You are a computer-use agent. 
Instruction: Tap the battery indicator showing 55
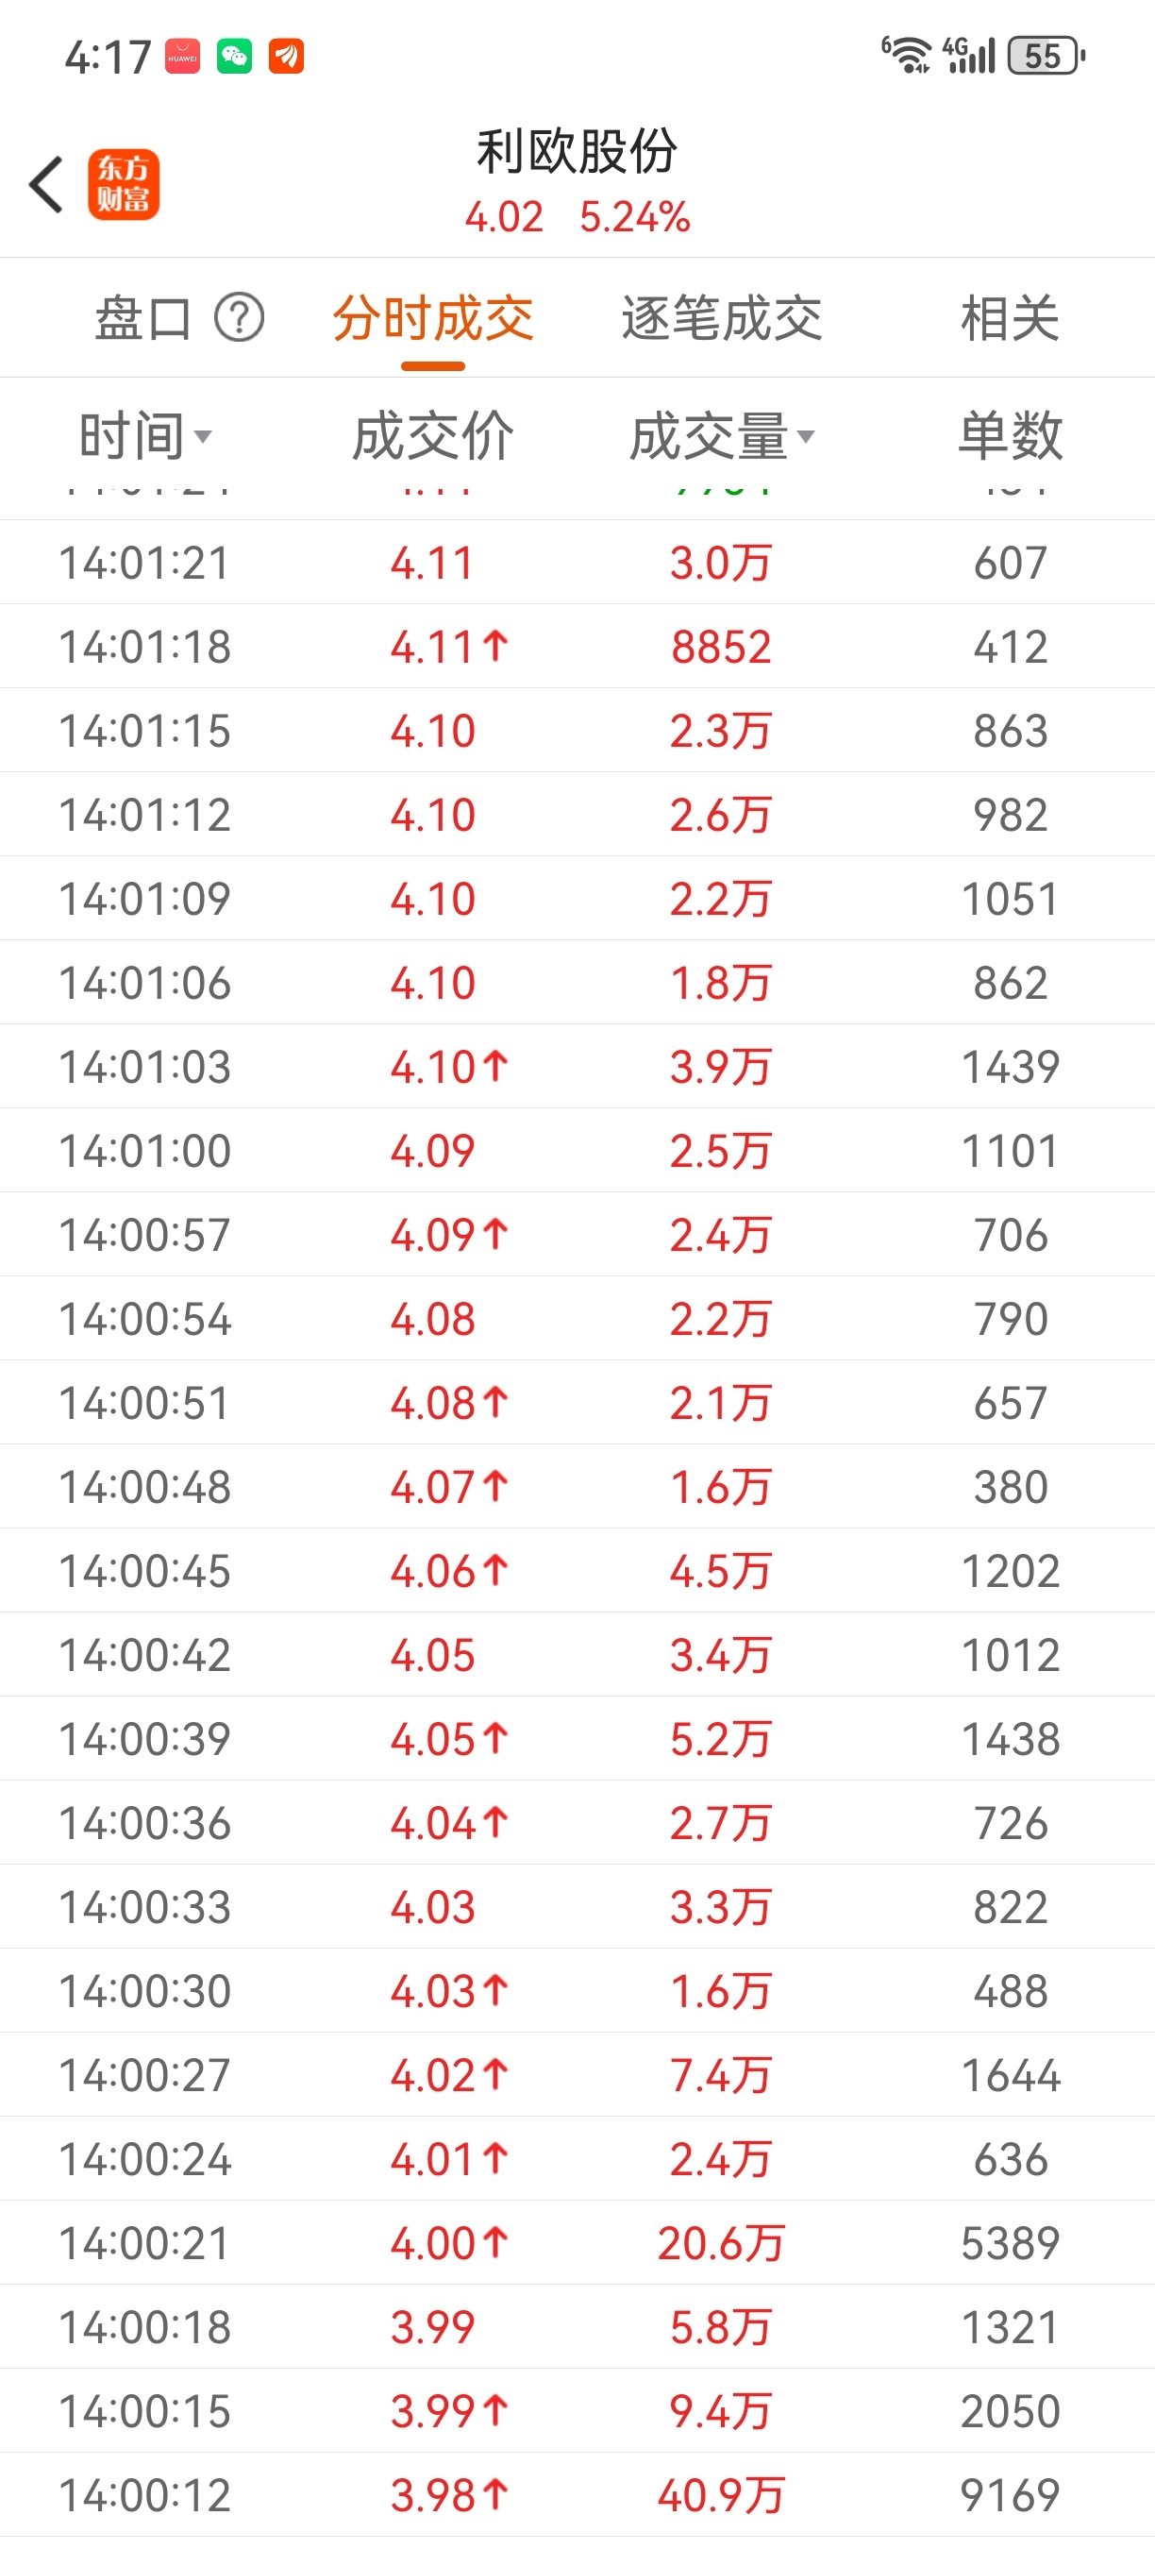[x=1046, y=56]
